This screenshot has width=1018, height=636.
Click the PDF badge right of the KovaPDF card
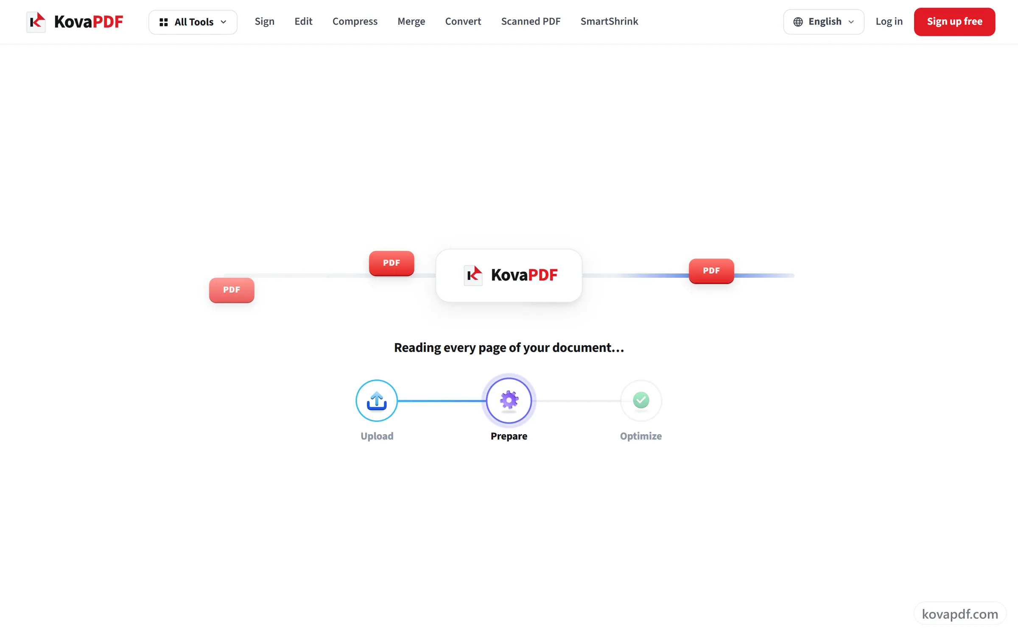711,271
